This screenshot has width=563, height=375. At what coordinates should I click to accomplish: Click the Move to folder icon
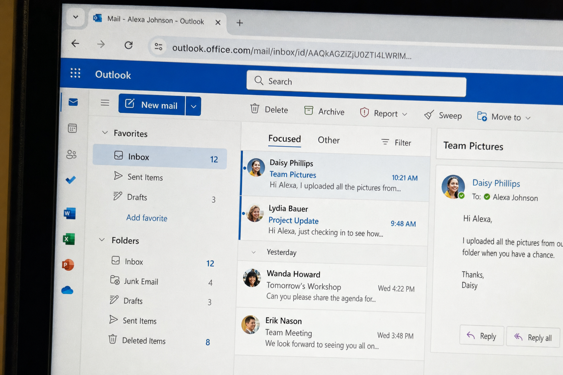click(x=482, y=116)
